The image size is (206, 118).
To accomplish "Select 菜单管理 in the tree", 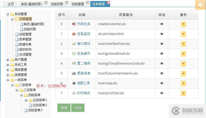I will [x=25, y=39].
